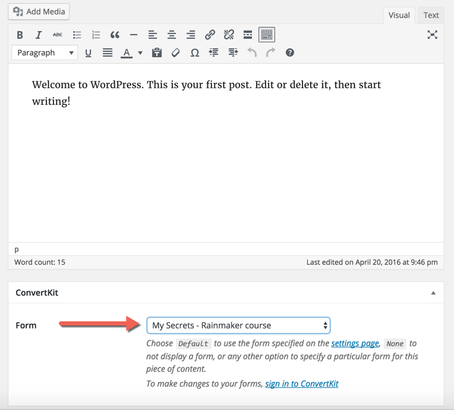
Task: Insert special character omega icon
Action: (x=194, y=53)
